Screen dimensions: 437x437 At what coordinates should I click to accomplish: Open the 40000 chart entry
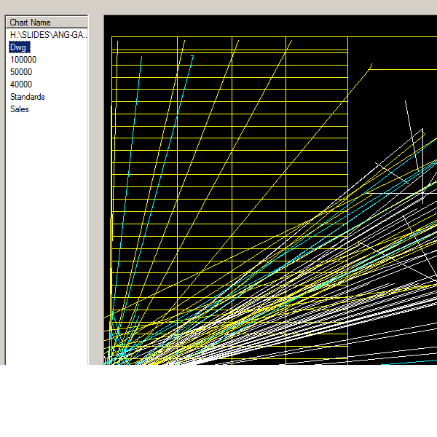point(21,84)
